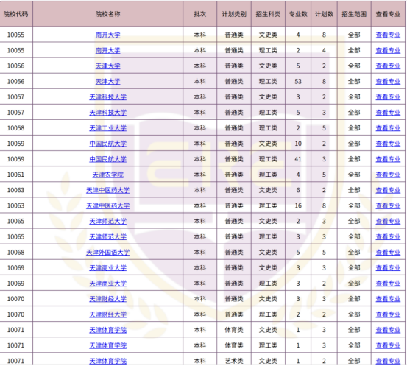Open the 天津工业大学 link
407x366 pixels.
tap(107, 128)
